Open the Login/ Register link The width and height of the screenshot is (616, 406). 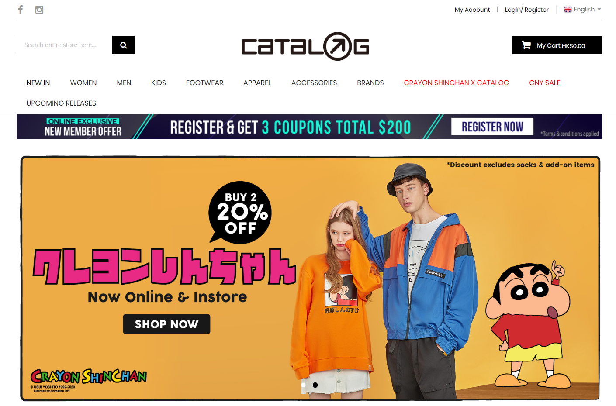point(527,10)
